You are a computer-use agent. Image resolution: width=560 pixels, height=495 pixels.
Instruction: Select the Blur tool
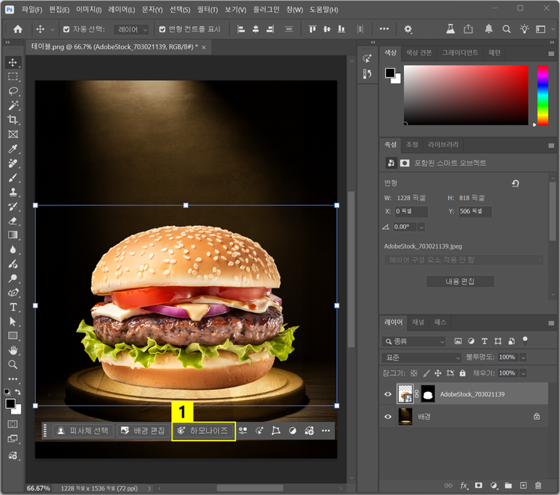tap(13, 249)
